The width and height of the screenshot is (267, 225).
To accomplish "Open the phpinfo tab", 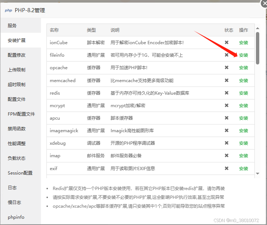I will point(21,217).
